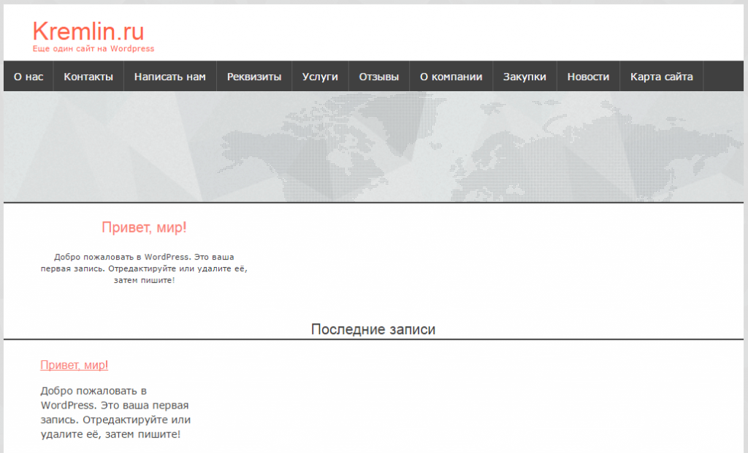The width and height of the screenshot is (748, 453).
Task: Open the centered 'Привет, мир!' featured heading
Action: (x=144, y=228)
